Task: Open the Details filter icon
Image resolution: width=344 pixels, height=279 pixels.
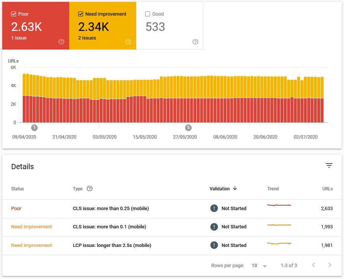Action: pos(329,166)
